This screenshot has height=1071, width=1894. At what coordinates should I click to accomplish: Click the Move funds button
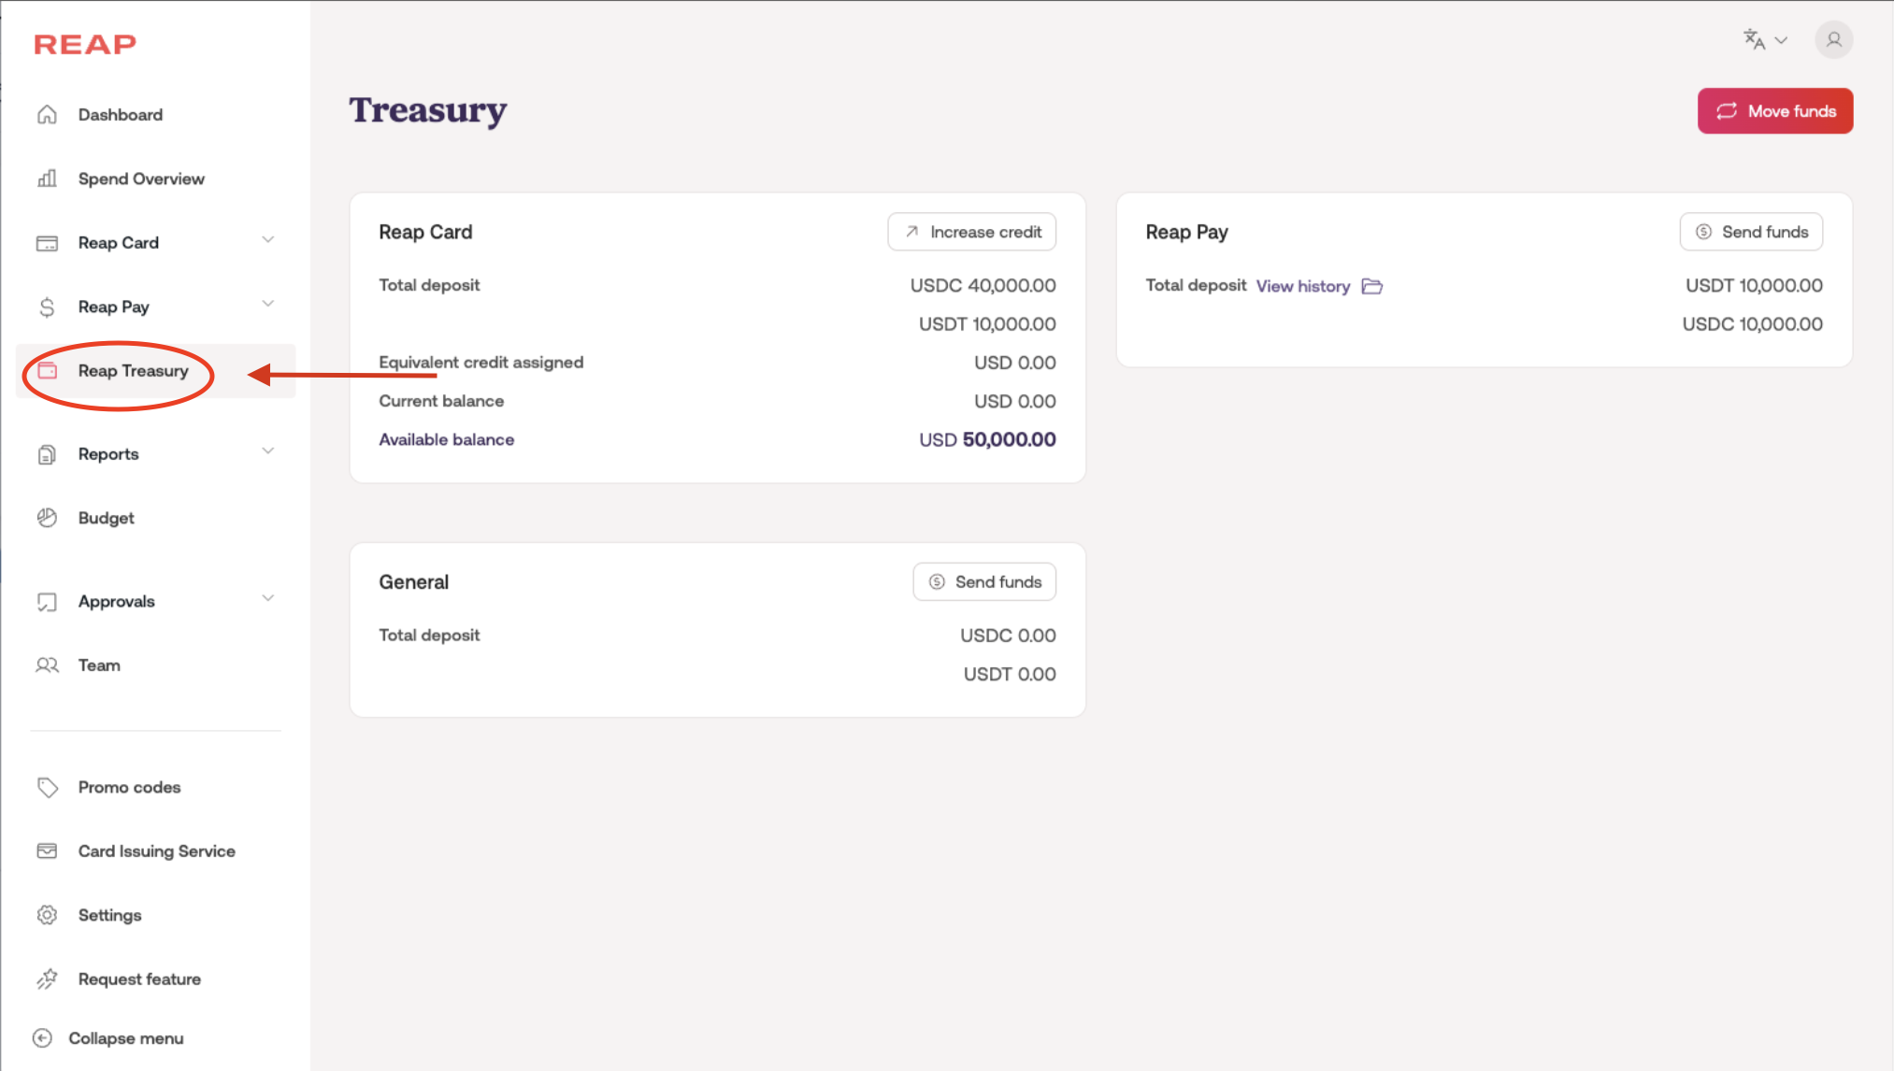(1774, 111)
